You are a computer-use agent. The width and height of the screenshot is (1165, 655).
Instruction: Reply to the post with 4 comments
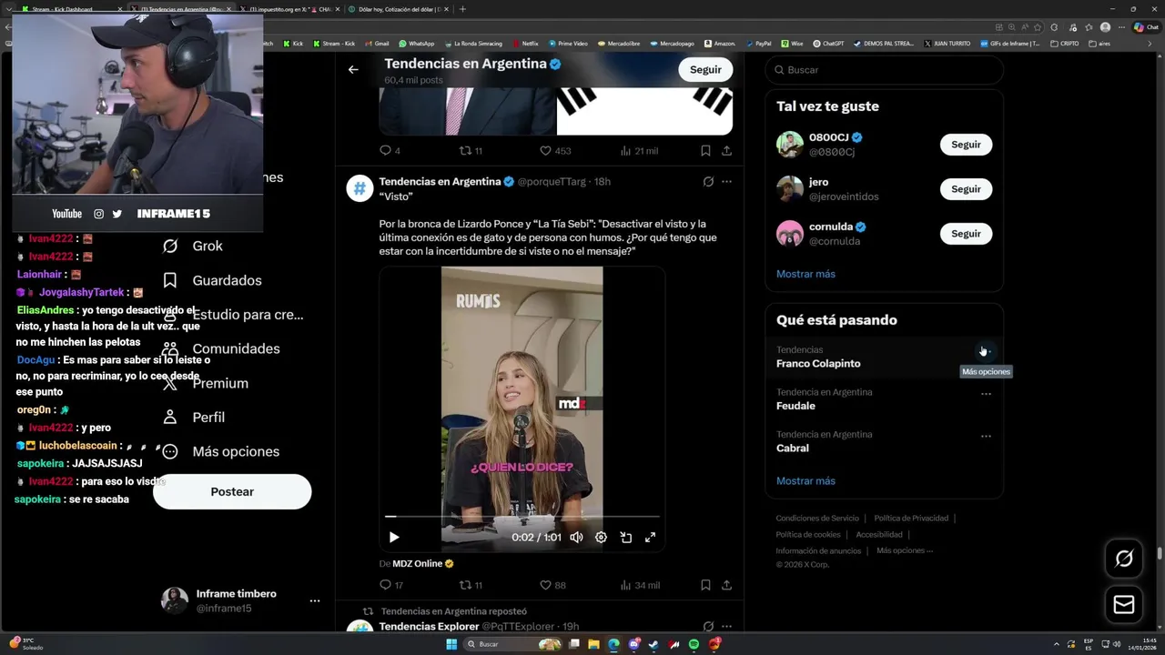pyautogui.click(x=390, y=151)
